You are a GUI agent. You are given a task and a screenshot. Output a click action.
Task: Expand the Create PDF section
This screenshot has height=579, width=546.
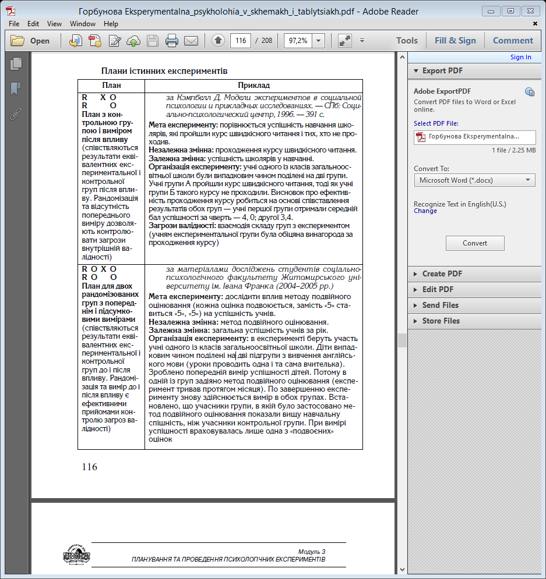point(442,273)
